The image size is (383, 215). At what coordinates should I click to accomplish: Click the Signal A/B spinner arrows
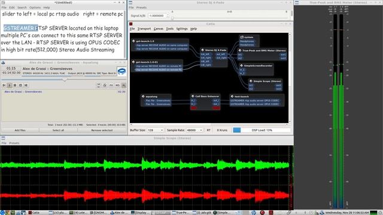[168, 16]
